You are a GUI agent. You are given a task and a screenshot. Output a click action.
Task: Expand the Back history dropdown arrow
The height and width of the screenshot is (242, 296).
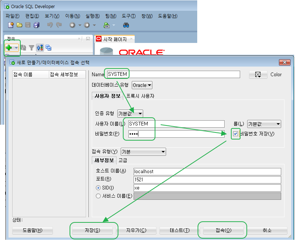click(x=80, y=25)
